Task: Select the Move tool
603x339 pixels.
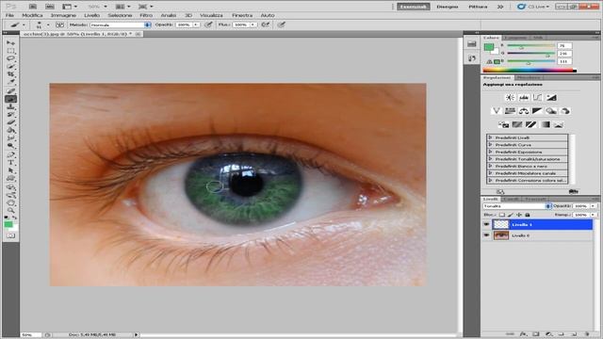Action: coord(10,42)
